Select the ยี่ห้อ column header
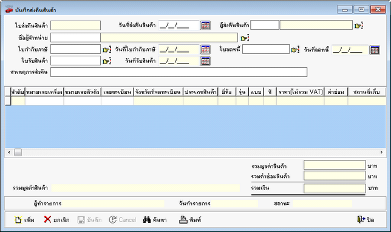This screenshot has height=232, width=391. pyautogui.click(x=227, y=92)
